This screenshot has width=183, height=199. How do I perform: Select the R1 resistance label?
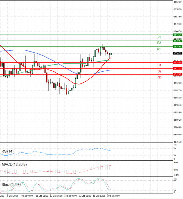point(159,49)
